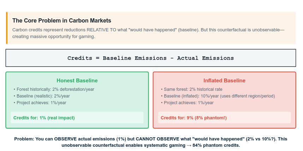The image size is (303, 151).
Task: Click the "Inflated Baseline" red heading
Action: pos(224,81)
